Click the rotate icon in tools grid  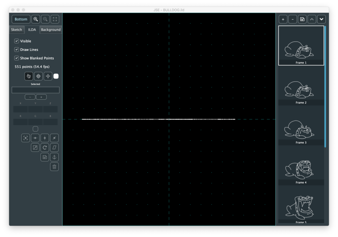[45, 147]
